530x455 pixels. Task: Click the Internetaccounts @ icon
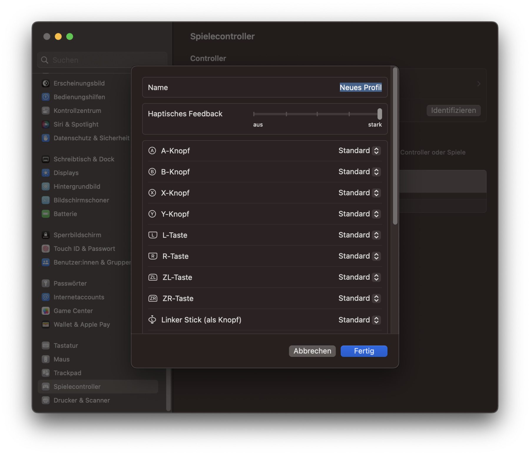pos(46,297)
